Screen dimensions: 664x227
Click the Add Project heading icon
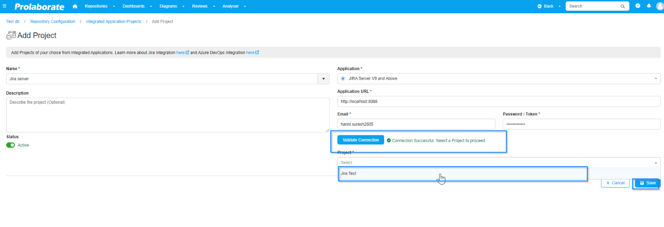[11, 35]
